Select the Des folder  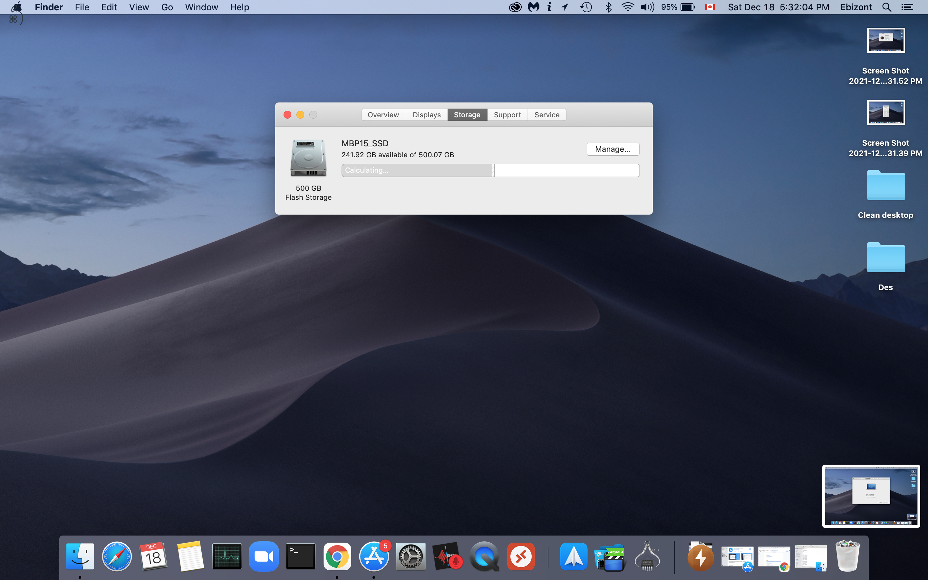pyautogui.click(x=885, y=266)
